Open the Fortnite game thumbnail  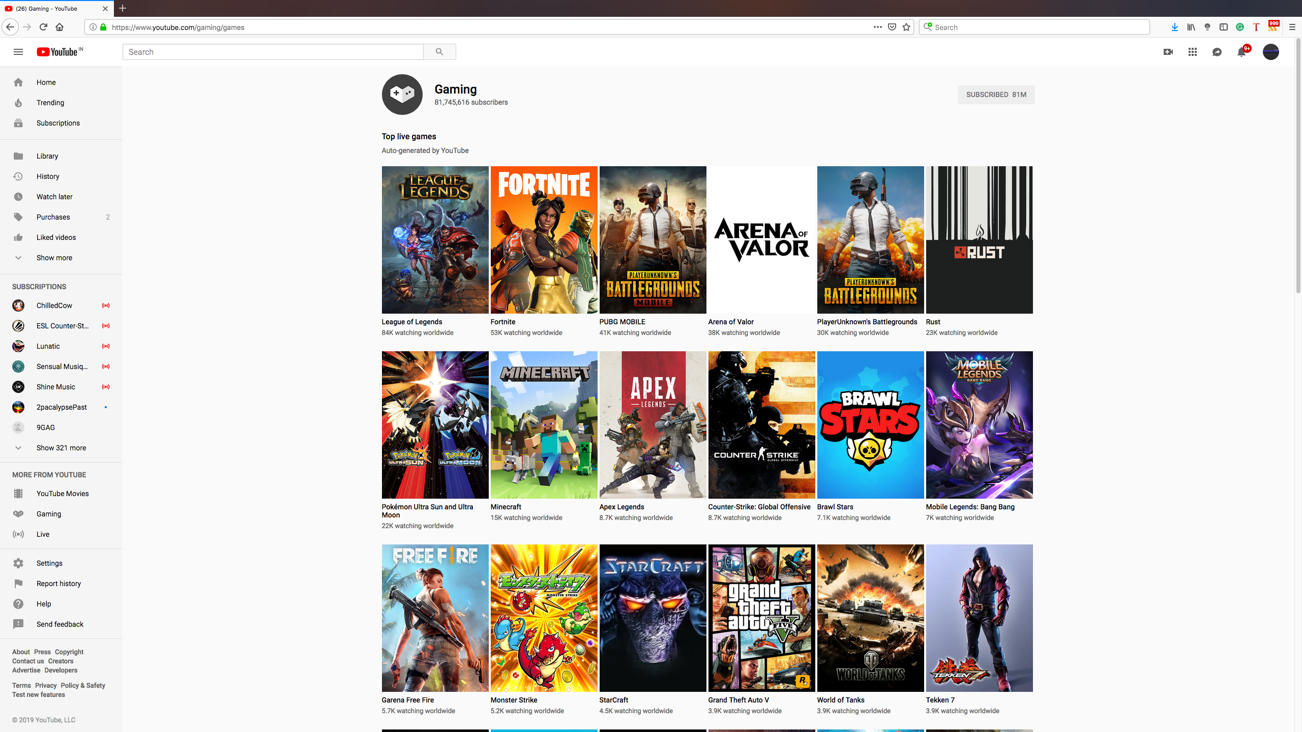(544, 240)
